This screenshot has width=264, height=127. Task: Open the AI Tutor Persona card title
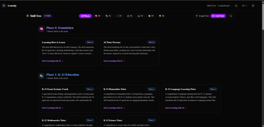(112, 42)
